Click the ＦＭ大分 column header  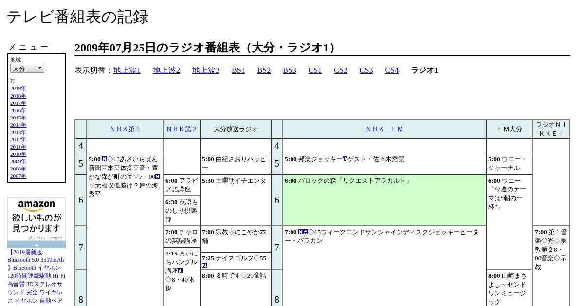tap(510, 129)
